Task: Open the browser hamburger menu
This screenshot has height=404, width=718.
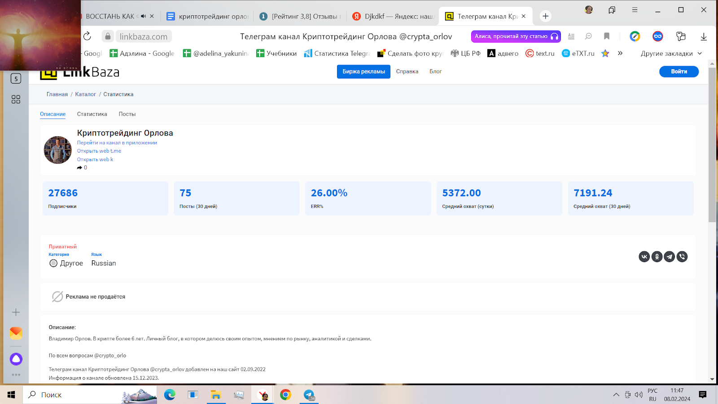Action: (635, 9)
